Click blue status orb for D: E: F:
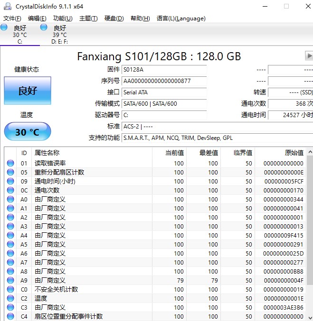This screenshot has width=313, height=321. point(44,27)
